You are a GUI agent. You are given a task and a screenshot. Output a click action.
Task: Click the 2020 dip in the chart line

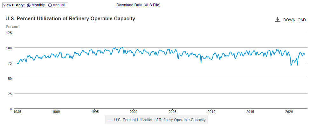(x=291, y=66)
